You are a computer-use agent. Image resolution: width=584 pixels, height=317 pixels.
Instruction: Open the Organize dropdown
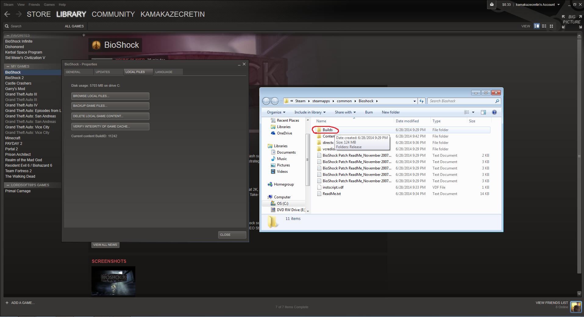click(276, 112)
